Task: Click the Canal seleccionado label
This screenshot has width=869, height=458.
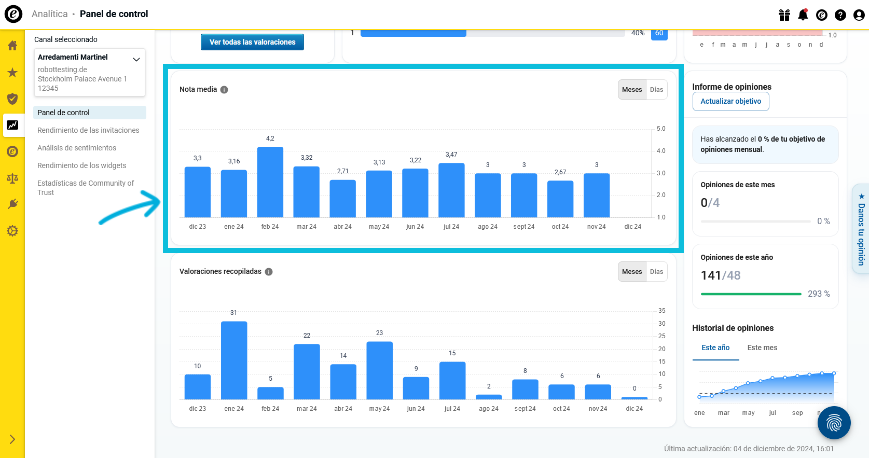Action: (66, 39)
